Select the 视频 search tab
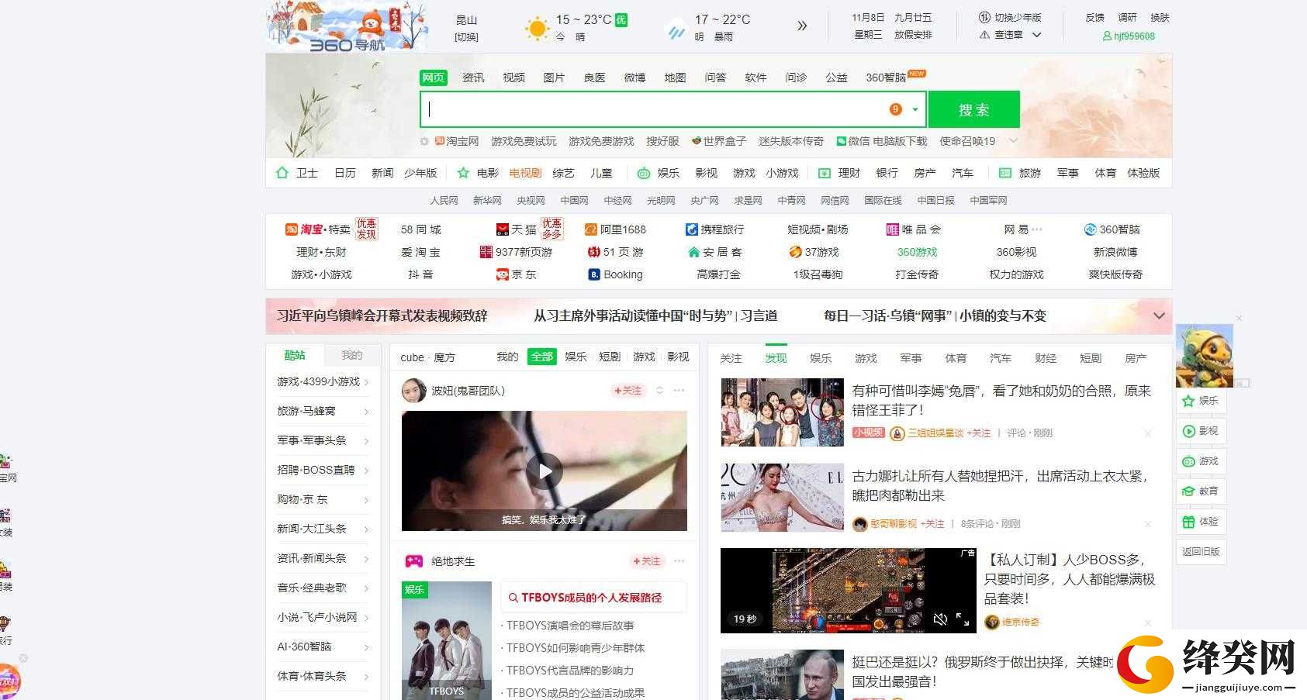The image size is (1307, 700). pos(513,78)
